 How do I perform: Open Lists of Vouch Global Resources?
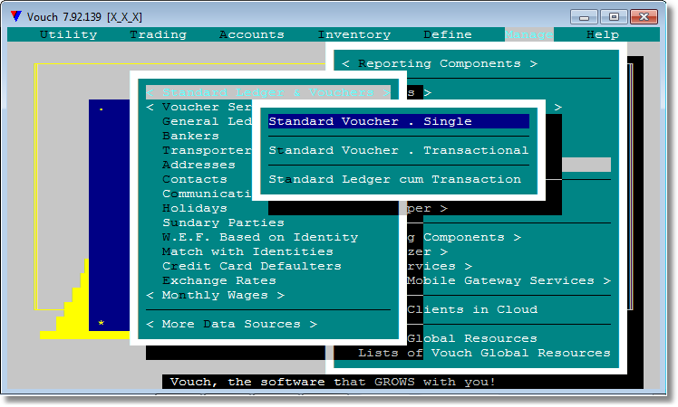coord(484,353)
